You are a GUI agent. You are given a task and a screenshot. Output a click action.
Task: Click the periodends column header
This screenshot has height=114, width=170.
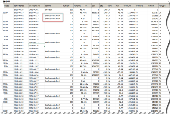20,5
